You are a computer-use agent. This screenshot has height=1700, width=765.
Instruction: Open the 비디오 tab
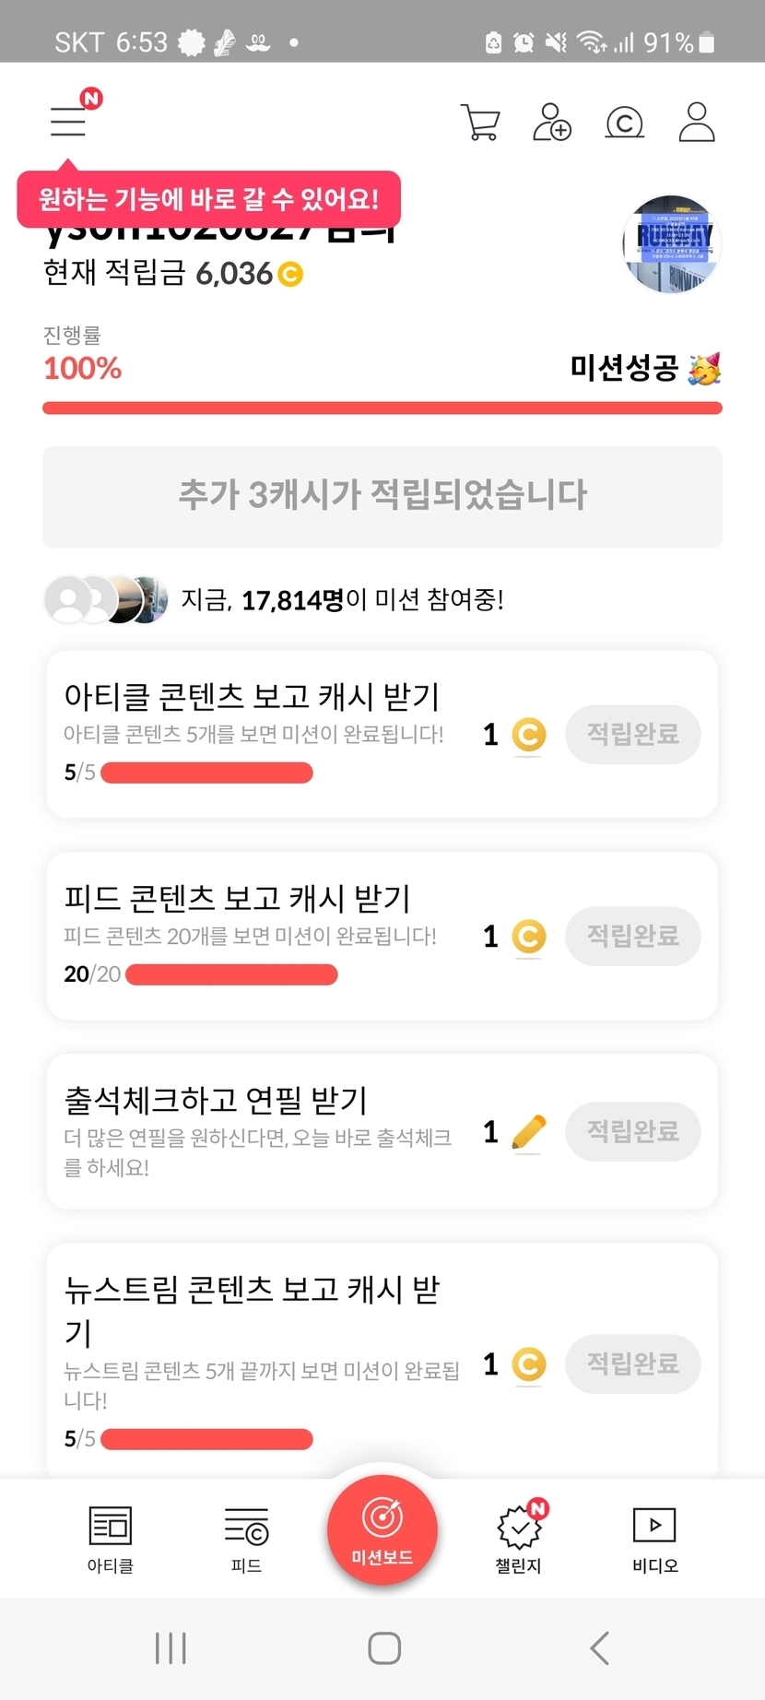654,1538
